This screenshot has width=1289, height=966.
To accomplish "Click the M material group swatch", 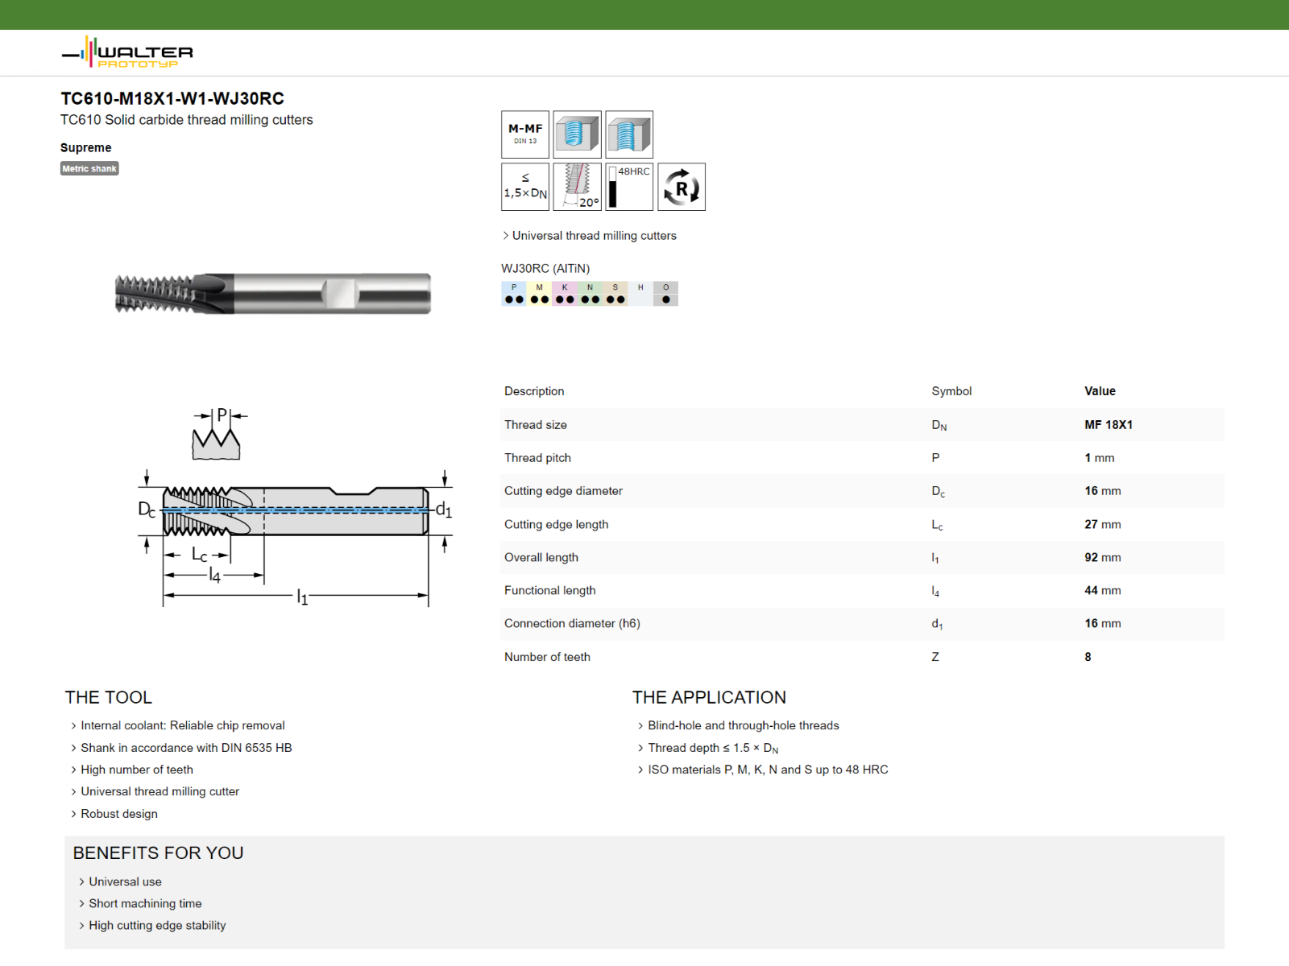I will point(539,294).
